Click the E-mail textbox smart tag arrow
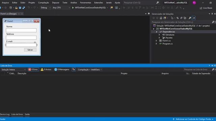216x121 pixels. tap(35, 42)
